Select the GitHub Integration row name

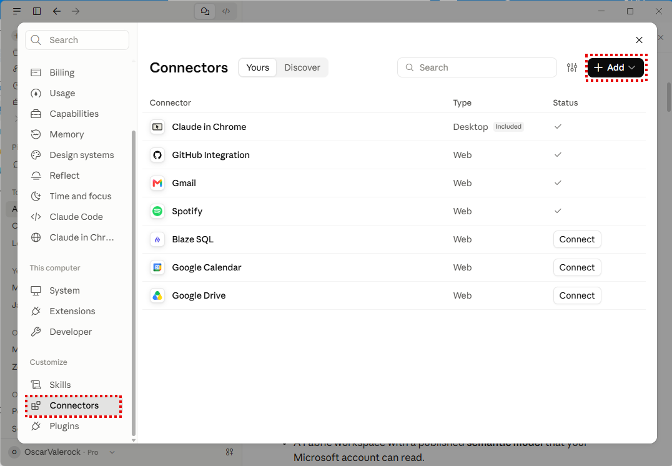pyautogui.click(x=211, y=155)
